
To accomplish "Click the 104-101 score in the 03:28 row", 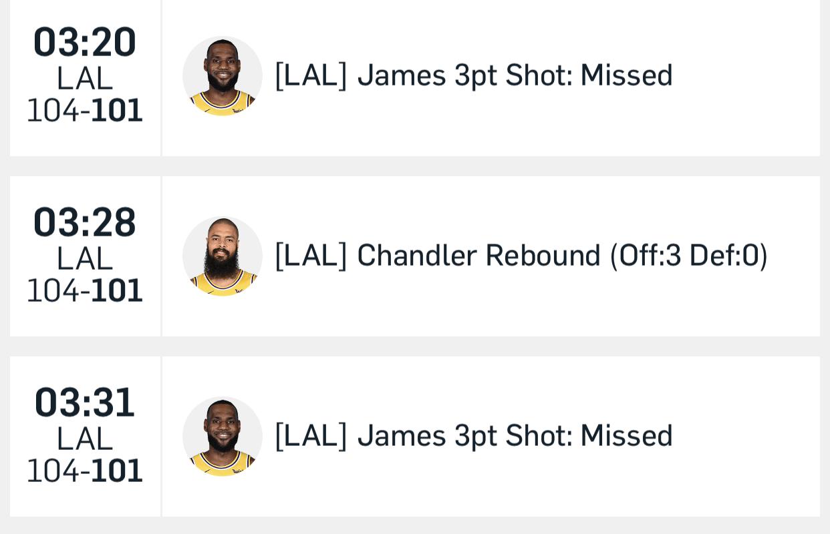I will [x=85, y=290].
